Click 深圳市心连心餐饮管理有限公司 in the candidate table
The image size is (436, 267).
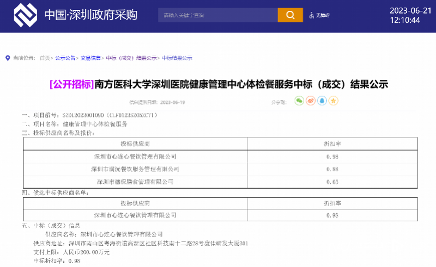(135, 215)
